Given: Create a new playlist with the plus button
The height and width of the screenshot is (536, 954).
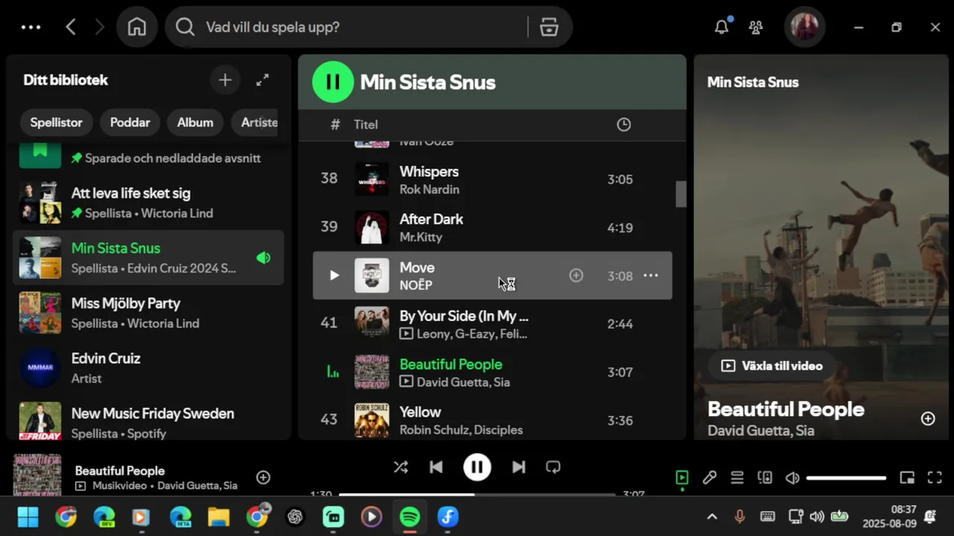Looking at the screenshot, I should point(225,80).
